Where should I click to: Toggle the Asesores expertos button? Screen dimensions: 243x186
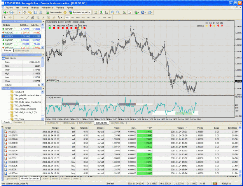80,12
